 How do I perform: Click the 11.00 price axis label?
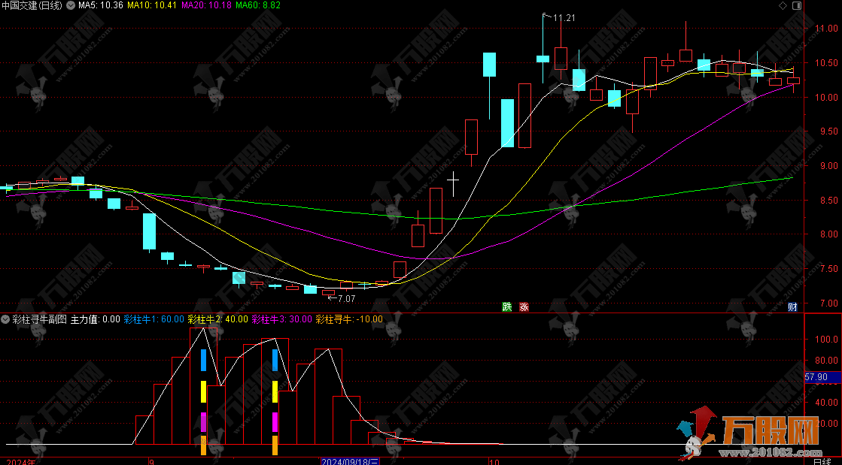pyautogui.click(x=826, y=28)
